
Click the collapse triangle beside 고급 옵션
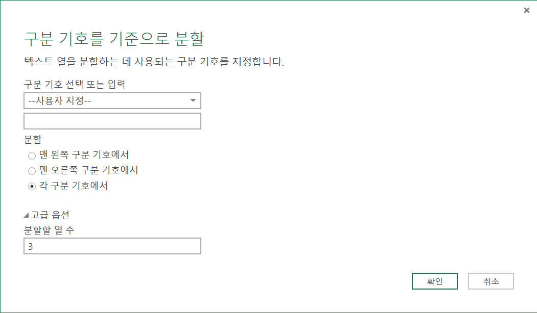click(x=26, y=216)
